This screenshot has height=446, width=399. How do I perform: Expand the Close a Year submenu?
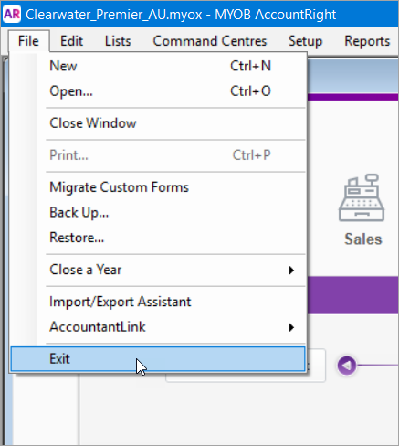tap(158, 270)
